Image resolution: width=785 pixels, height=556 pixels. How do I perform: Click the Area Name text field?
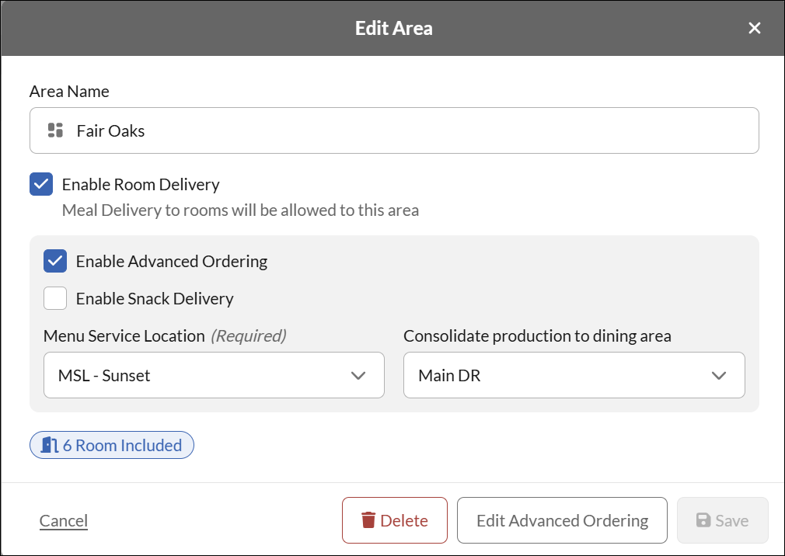coord(394,130)
